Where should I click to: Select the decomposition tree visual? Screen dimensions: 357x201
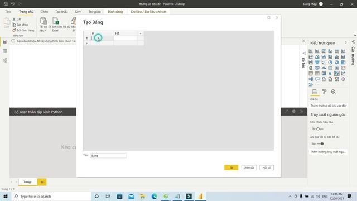[311, 79]
